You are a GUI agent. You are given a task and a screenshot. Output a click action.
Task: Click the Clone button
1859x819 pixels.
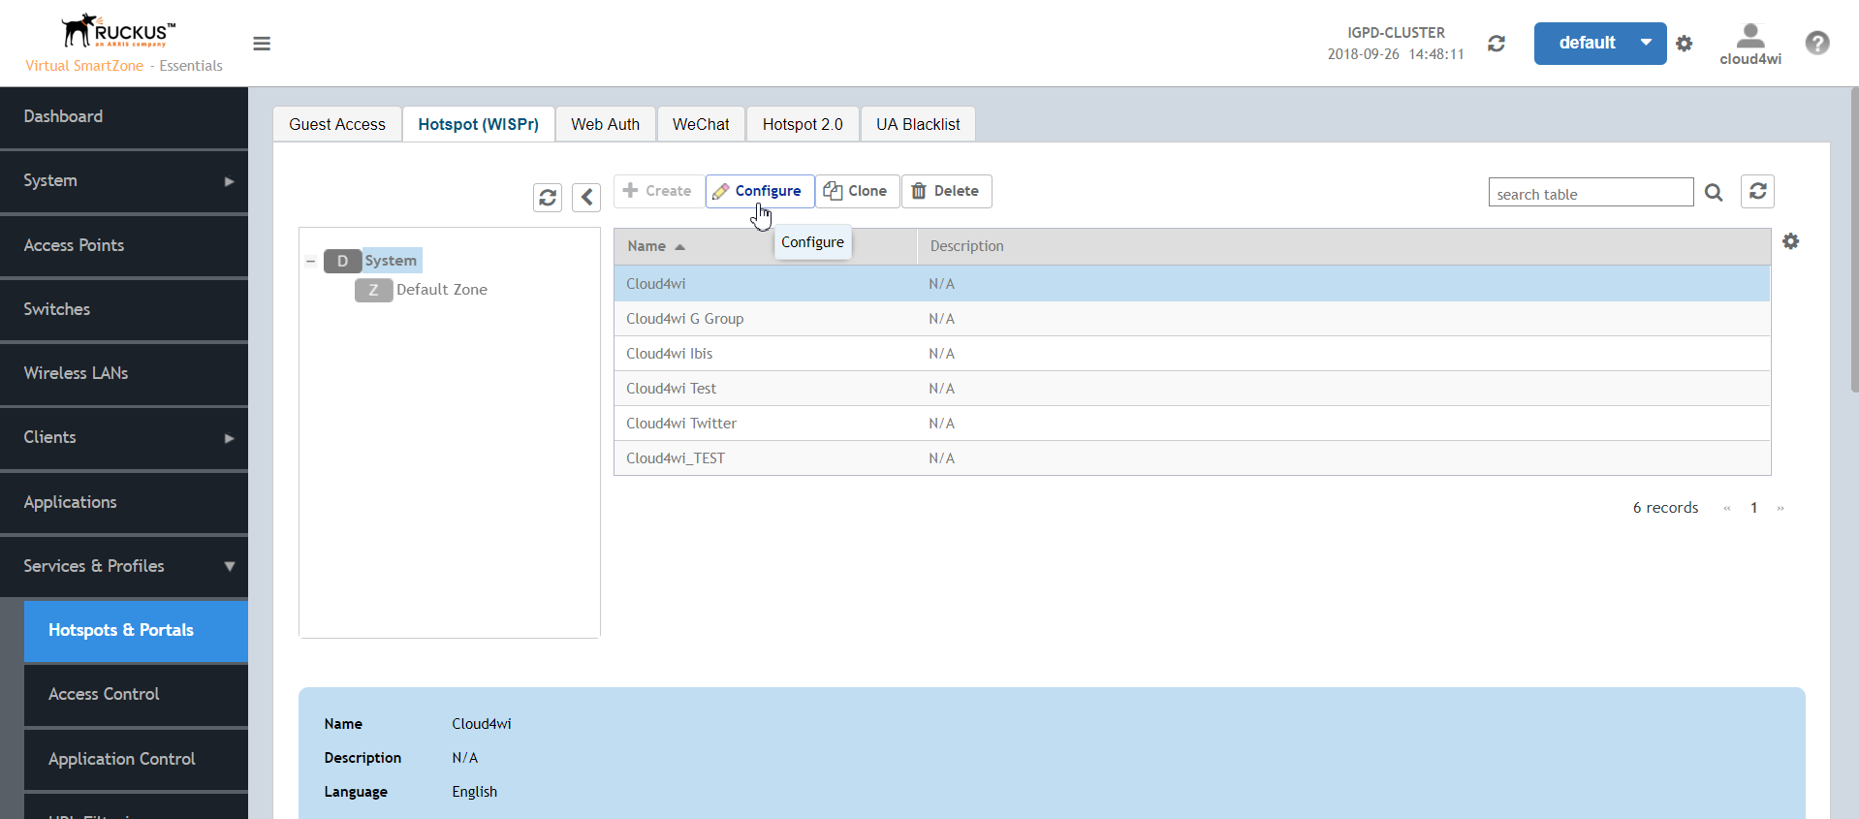pyautogui.click(x=857, y=191)
